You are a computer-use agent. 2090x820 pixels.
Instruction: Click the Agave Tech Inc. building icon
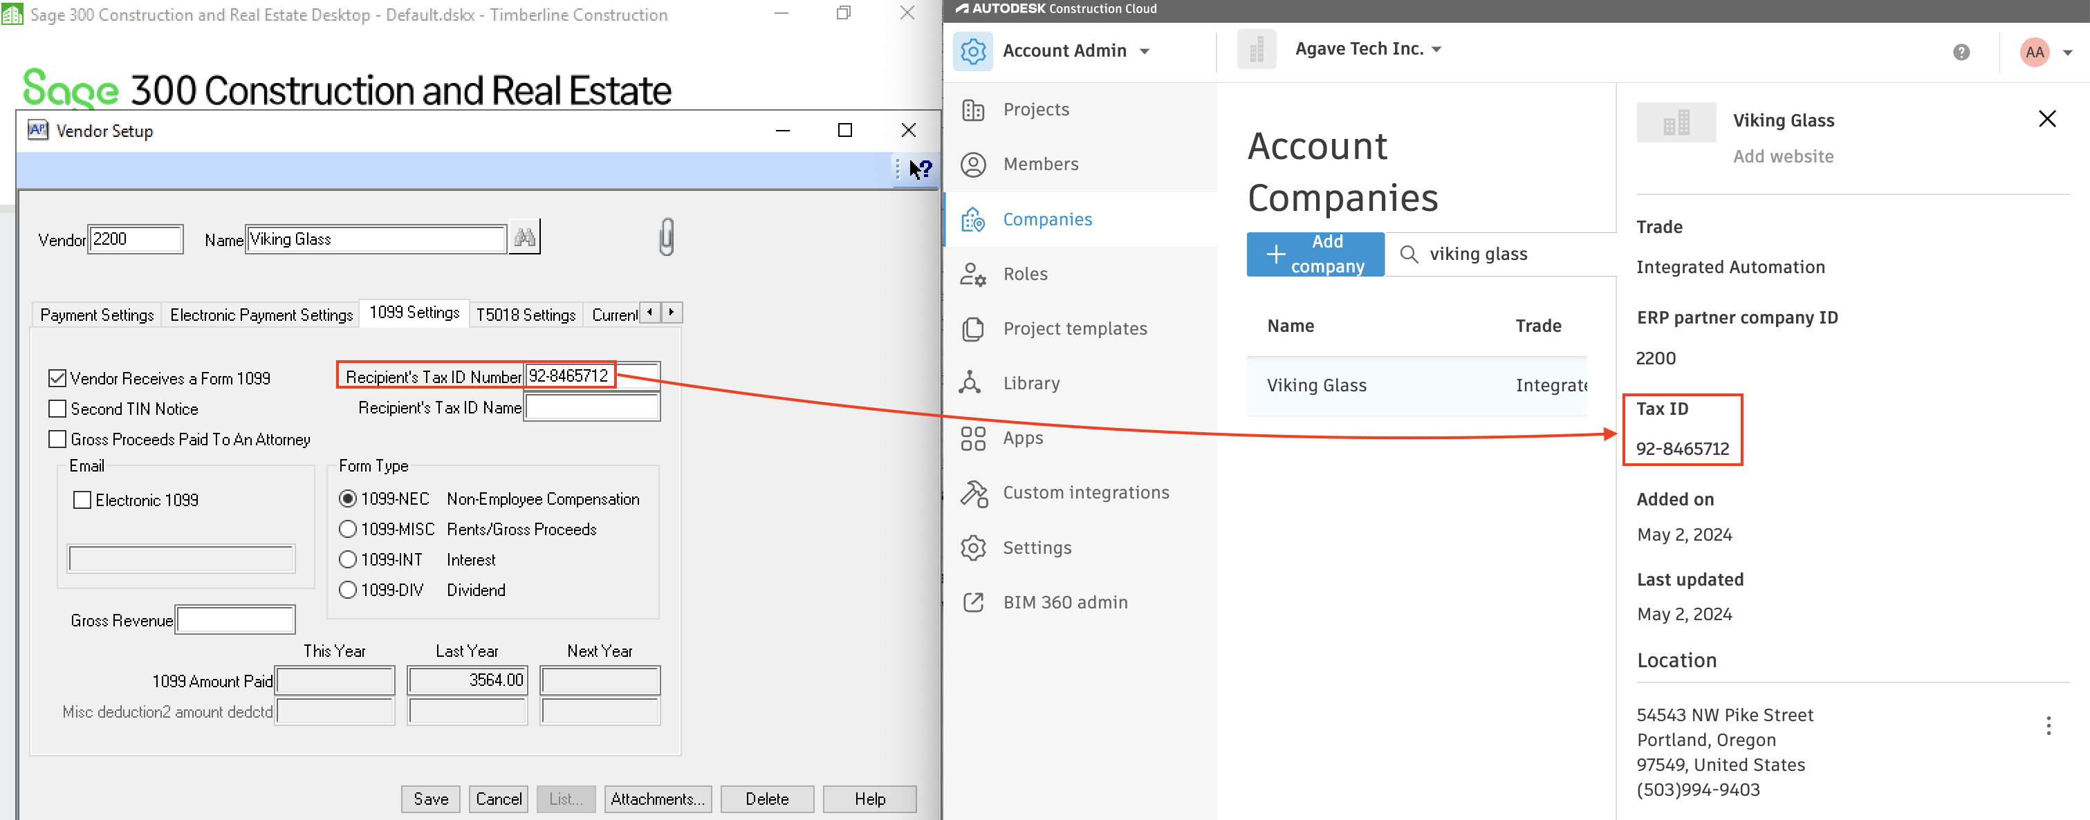click(1256, 50)
